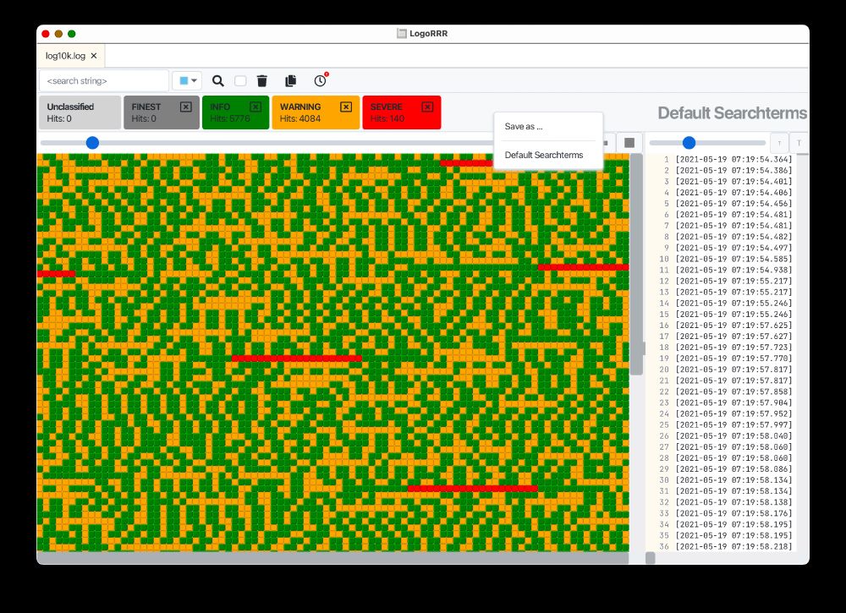Toggle the Unclassified filter

point(80,112)
